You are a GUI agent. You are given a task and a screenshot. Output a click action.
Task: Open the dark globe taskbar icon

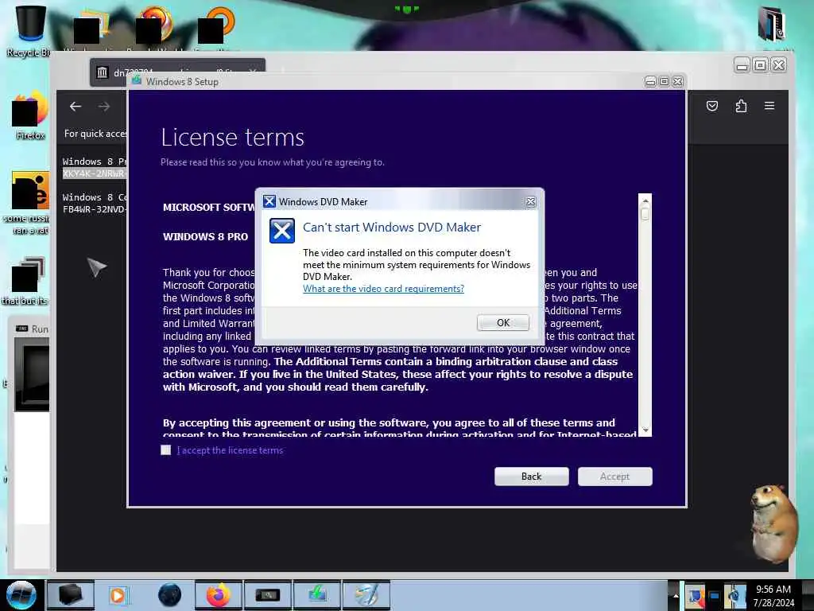[169, 595]
